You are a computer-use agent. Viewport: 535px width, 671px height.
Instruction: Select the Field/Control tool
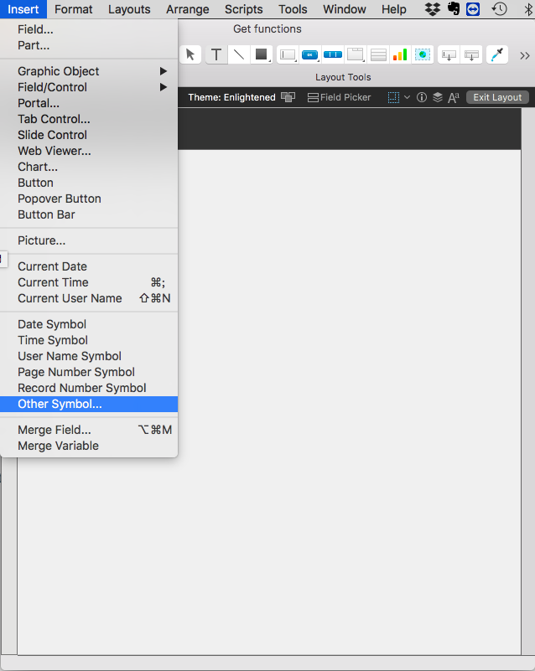(288, 54)
